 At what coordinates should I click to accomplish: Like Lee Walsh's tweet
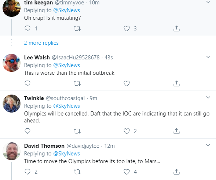(x=127, y=83)
